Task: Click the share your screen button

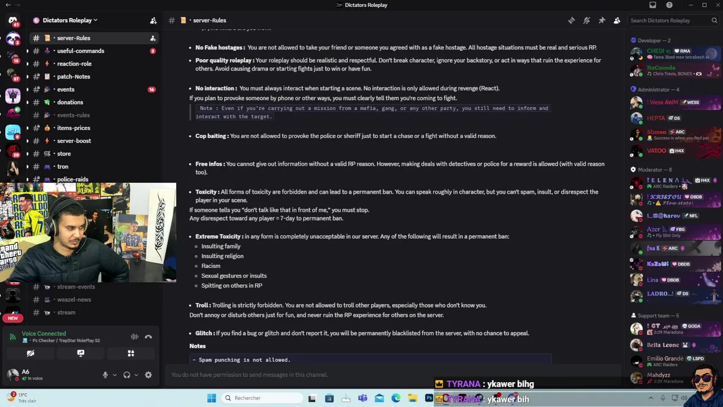Action: click(81, 353)
